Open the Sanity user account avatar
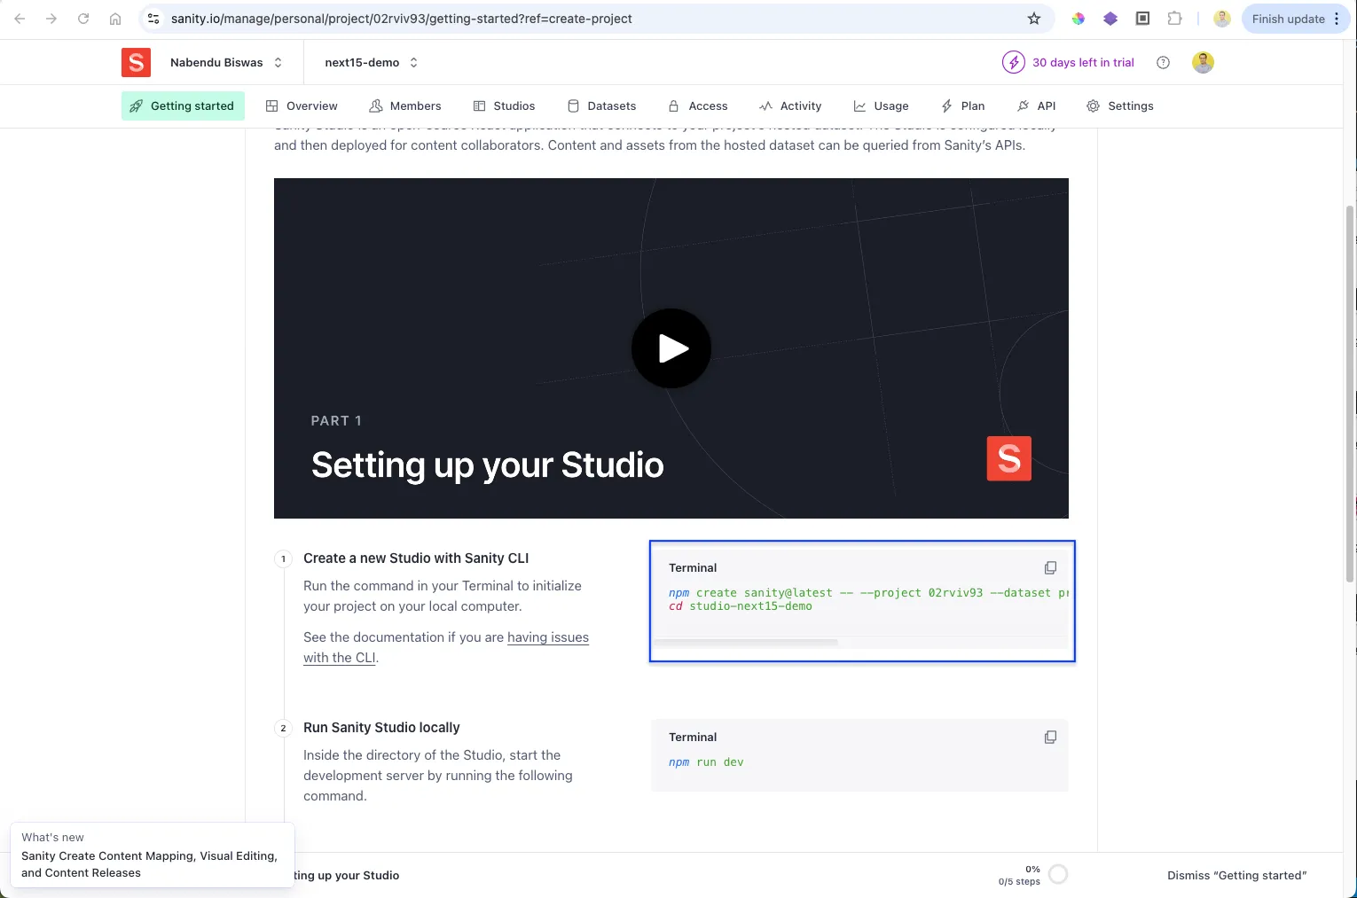The width and height of the screenshot is (1357, 898). pos(1204,62)
